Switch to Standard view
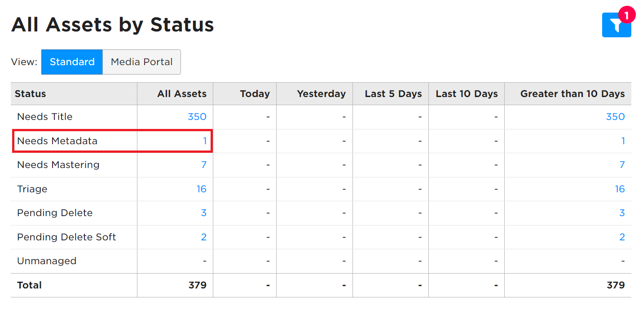Screen dimensions: 643x310 click(x=72, y=62)
